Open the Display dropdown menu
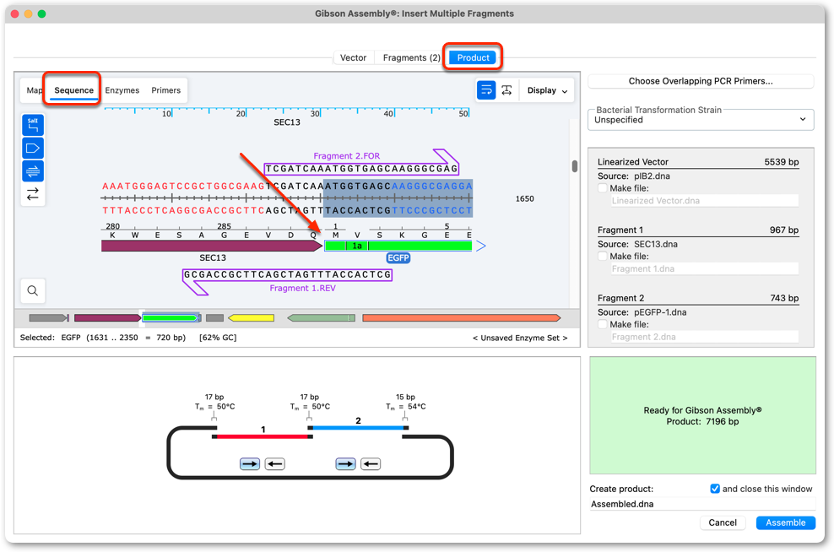 click(547, 89)
